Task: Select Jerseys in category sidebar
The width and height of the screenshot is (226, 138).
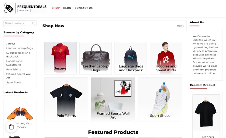Action: tap(11, 43)
